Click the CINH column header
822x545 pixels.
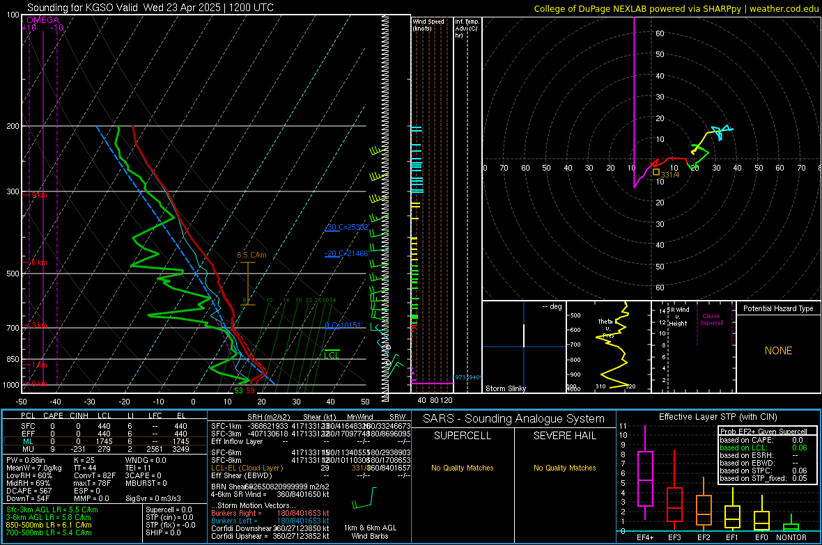(79, 416)
